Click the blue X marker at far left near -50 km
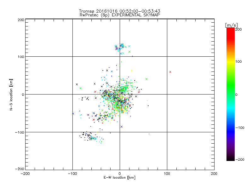The width and height of the screenshot is (252, 189). tap(73, 114)
